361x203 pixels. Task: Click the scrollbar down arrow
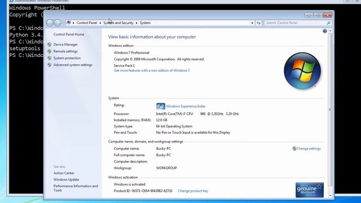[330, 196]
